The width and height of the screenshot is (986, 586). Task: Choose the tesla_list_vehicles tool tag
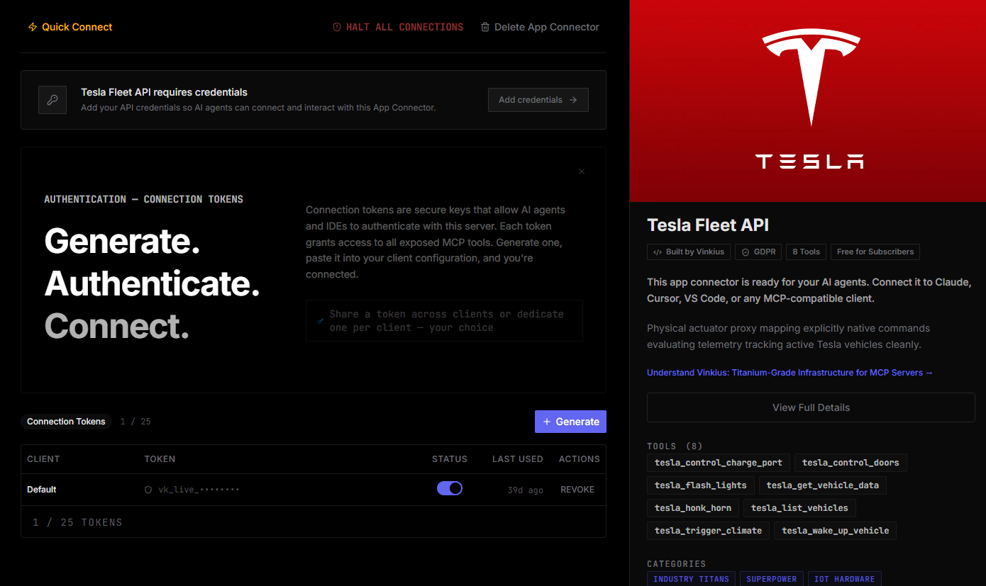(x=799, y=508)
